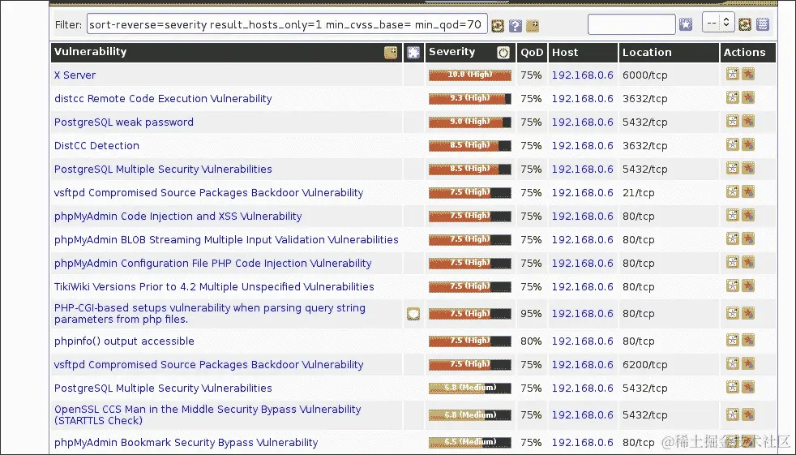Open phpMyAdmin Configuration File PHP Code Injection link
796x455 pixels.
(x=212, y=264)
